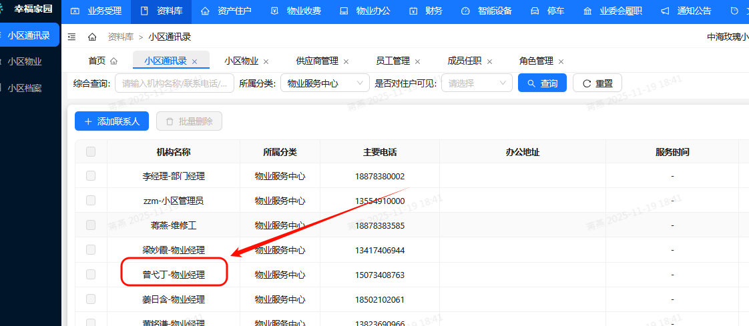Image resolution: width=749 pixels, height=326 pixels.
Task: Click the home icon in breadcrumb
Action: coord(92,37)
